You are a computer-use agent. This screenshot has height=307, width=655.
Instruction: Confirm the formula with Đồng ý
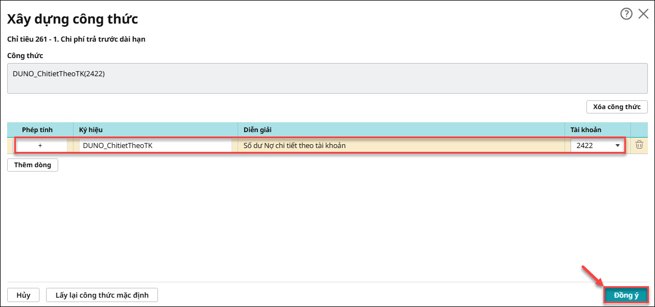[626, 295]
